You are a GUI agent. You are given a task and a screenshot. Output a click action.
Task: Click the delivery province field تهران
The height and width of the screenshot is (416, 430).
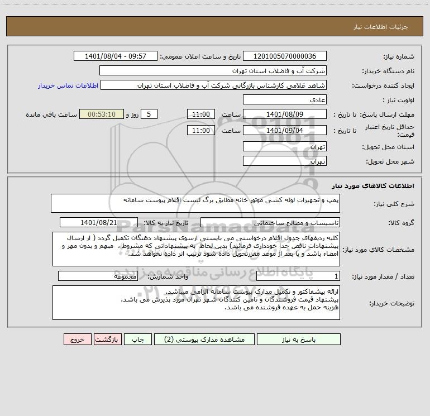(285, 146)
